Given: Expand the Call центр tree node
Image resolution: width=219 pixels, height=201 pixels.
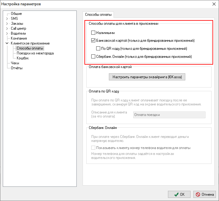Looking at the screenshot, I should pos(7,28).
